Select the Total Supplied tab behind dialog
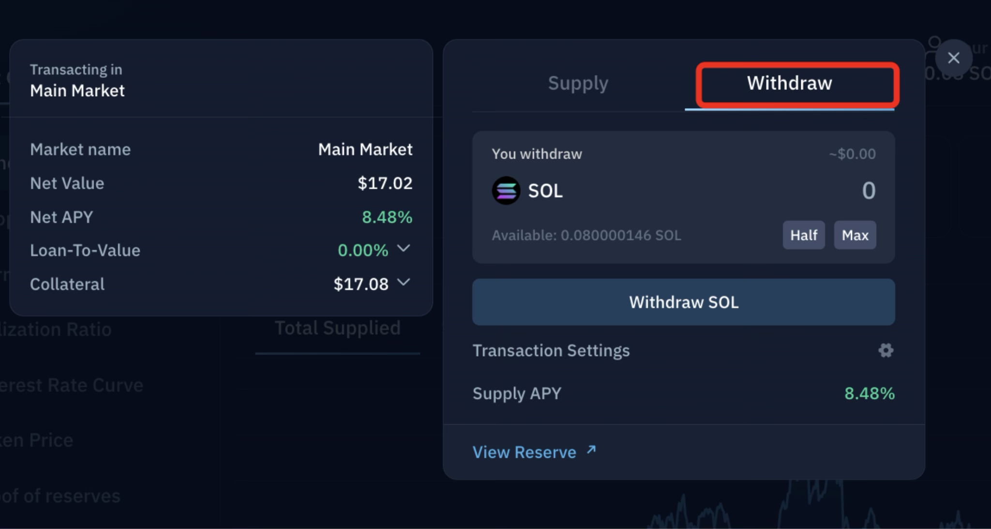 [337, 329]
